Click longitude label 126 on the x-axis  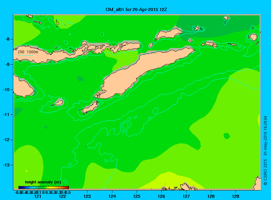point(161,196)
